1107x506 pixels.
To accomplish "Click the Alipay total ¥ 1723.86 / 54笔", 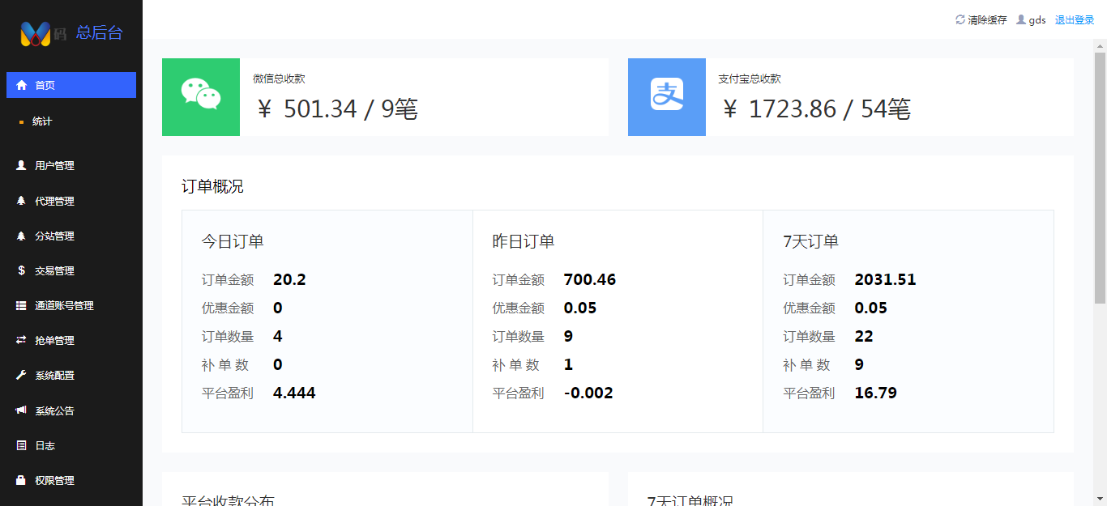I will coord(815,108).
